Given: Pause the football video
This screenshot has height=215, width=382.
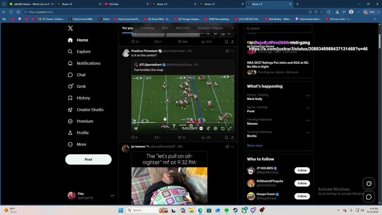Looking at the screenshot, I should (136, 128).
